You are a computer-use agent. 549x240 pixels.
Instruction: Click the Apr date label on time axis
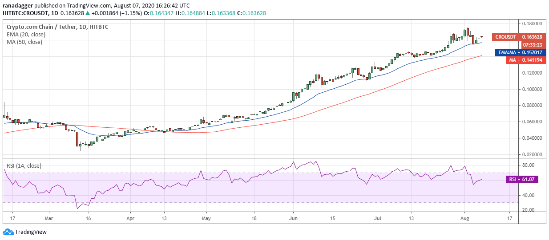tap(130, 219)
